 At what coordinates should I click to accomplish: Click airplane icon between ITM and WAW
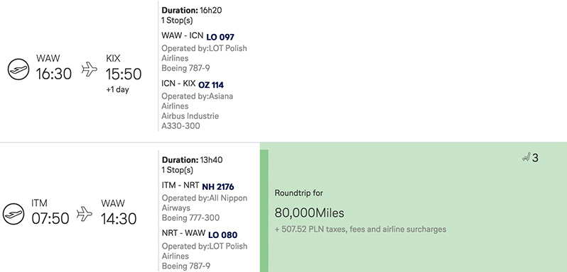[x=85, y=214]
